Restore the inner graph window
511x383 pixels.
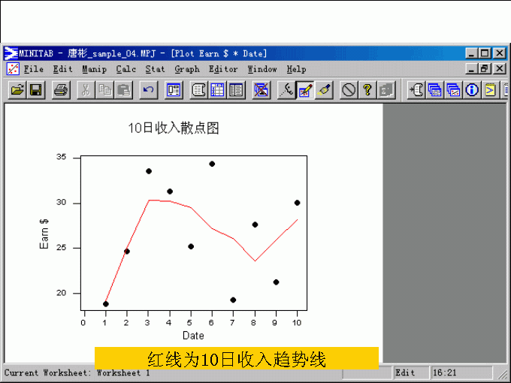[x=485, y=69]
